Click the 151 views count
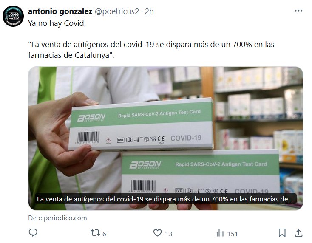 click(233, 234)
